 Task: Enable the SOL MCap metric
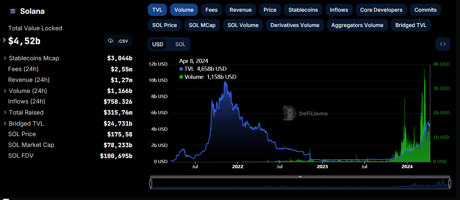click(x=202, y=25)
